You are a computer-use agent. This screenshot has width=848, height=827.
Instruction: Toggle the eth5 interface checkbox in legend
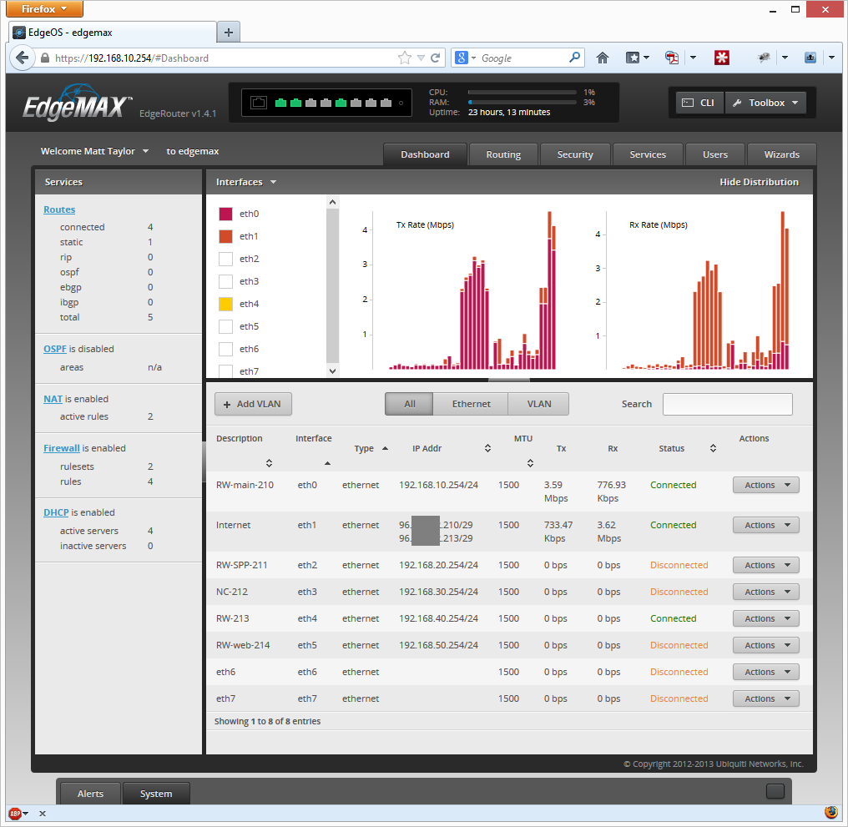[x=225, y=326]
